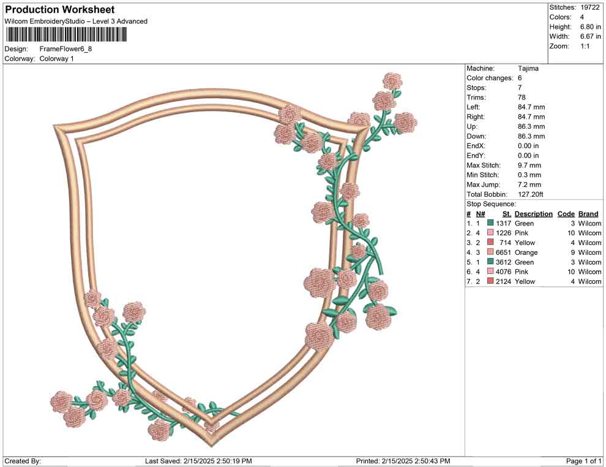Click the Stops value 7
The width and height of the screenshot is (606, 467).
520,88
